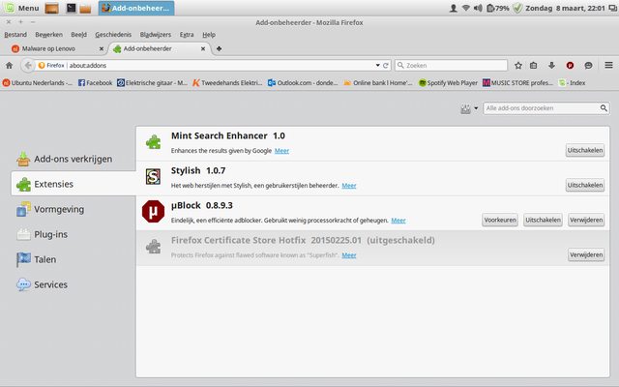The width and height of the screenshot is (619, 387).
Task: Remove Firefox Certificate Store Hotfix
Action: tap(586, 254)
